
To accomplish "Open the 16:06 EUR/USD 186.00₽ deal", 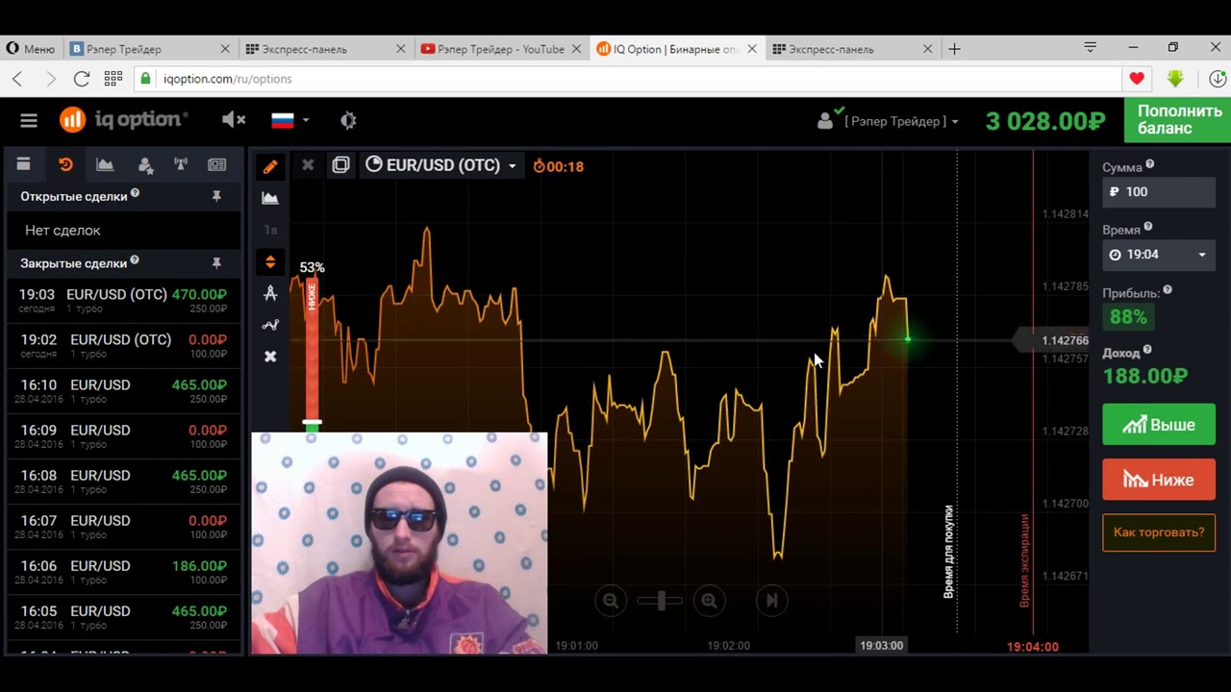I will coord(123,571).
